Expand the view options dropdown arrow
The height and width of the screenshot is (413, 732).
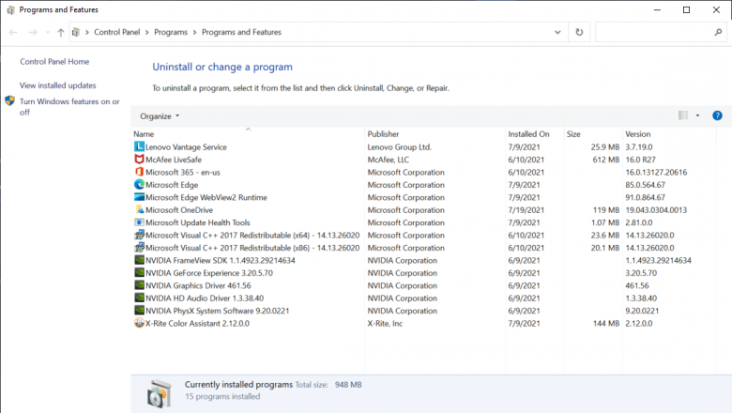[x=697, y=116]
